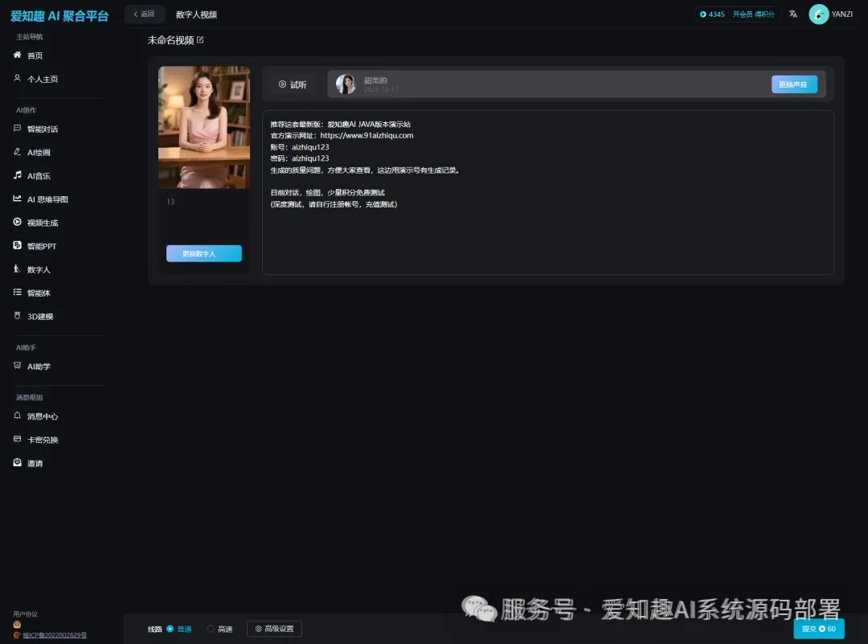Click the points coin icon beside 4345
This screenshot has width=868, height=644.
click(703, 14)
